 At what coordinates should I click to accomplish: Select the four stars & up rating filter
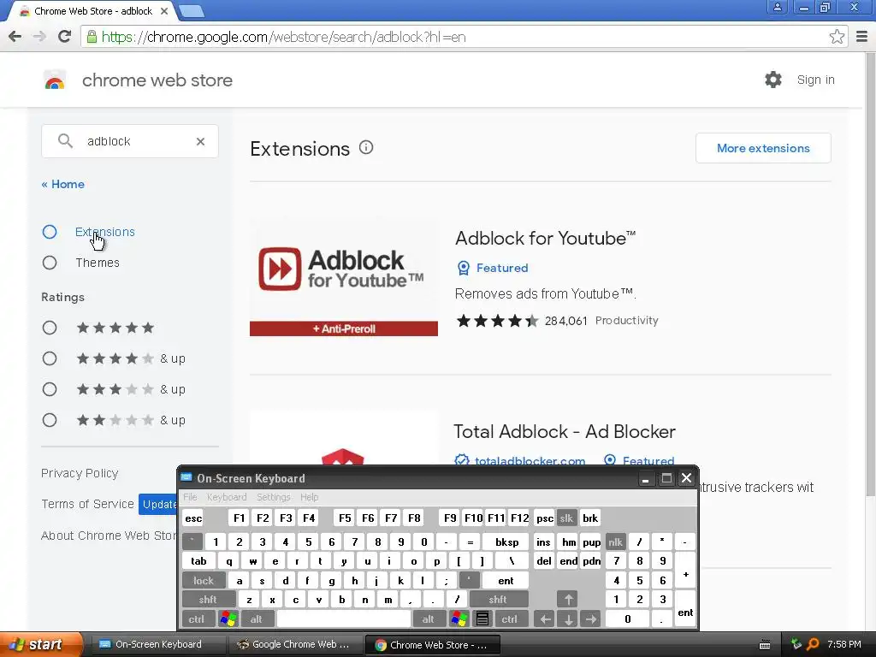click(x=50, y=358)
